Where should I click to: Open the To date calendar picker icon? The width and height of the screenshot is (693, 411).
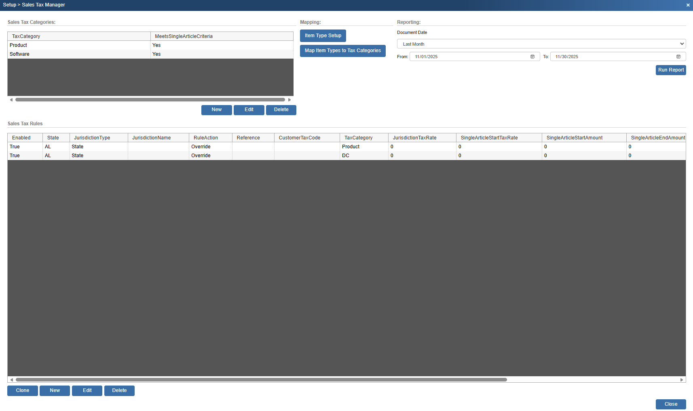pos(678,57)
